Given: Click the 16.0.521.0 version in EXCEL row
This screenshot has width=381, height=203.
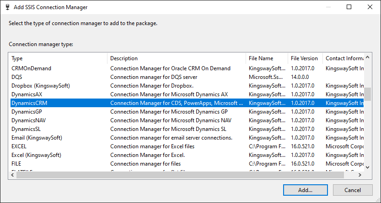Looking at the screenshot, I should click(x=302, y=146).
